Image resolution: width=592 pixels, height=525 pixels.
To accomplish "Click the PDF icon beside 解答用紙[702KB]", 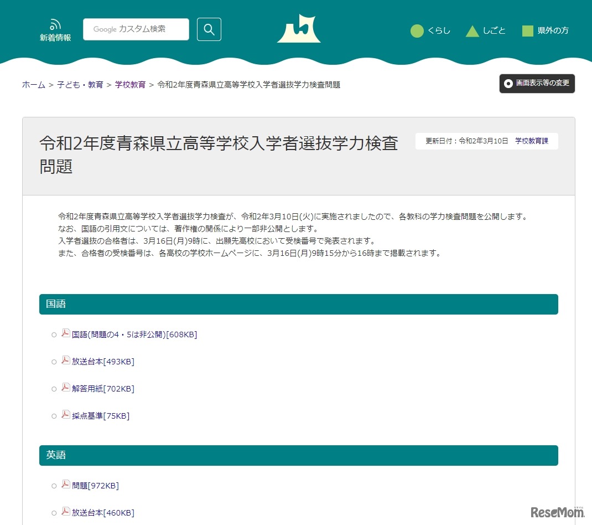I will [65, 388].
